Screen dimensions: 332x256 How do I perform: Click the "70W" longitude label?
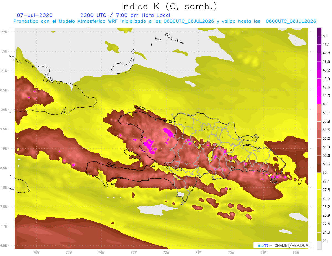pos(231,252)
